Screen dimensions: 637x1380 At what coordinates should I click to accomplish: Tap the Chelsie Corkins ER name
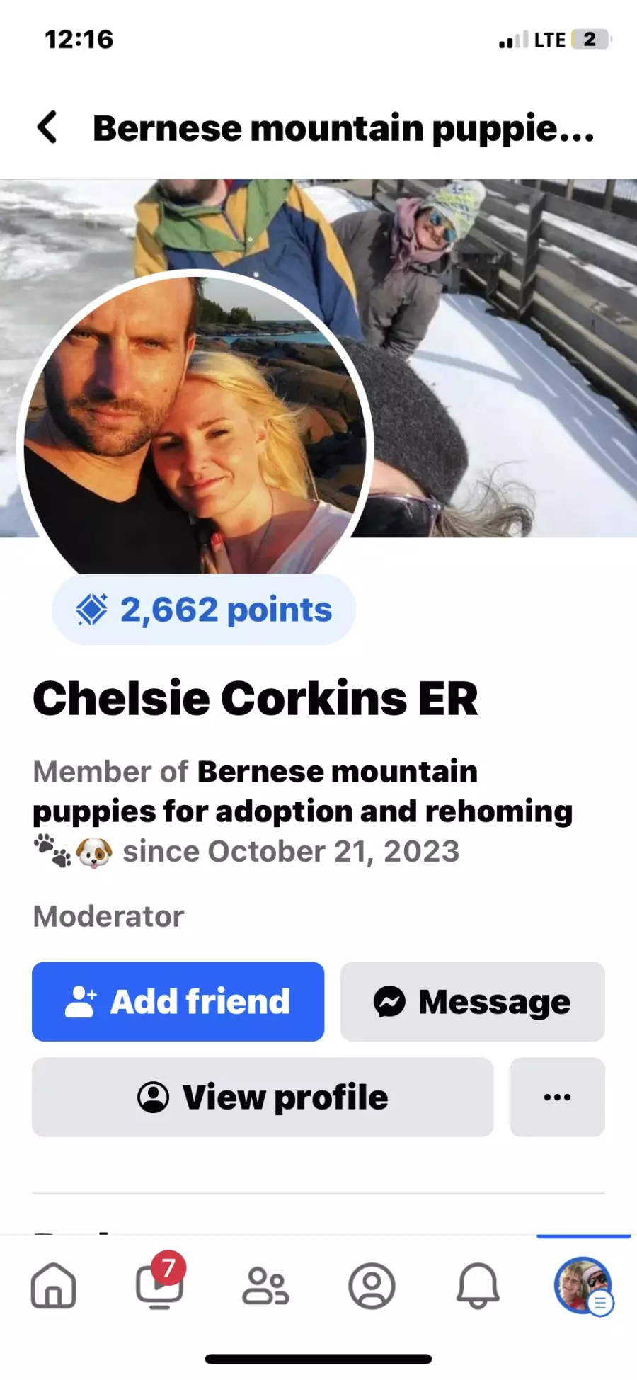click(256, 698)
